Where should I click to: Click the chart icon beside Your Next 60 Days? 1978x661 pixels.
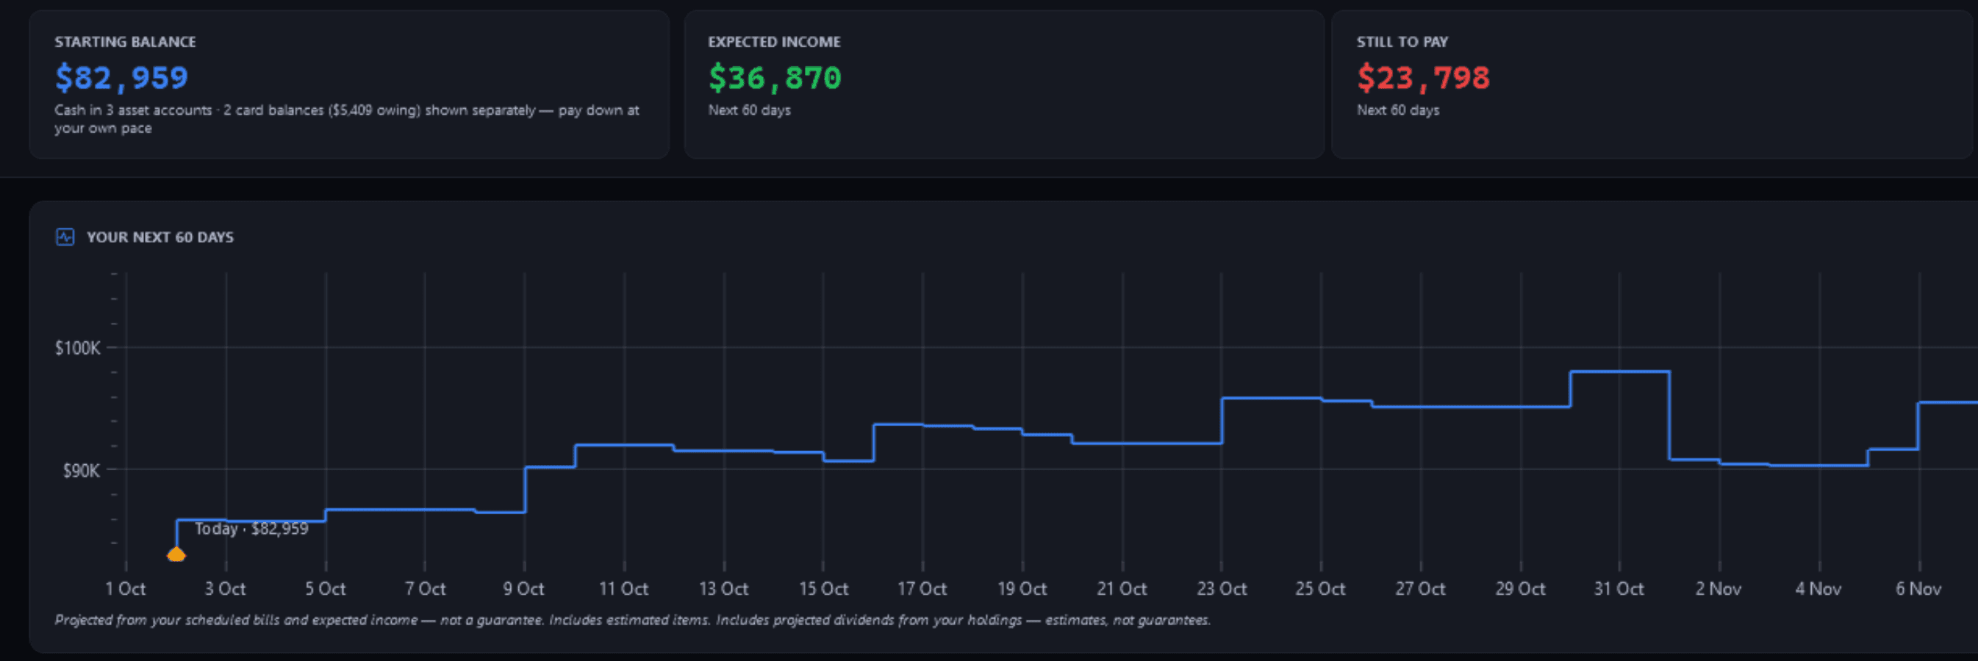(65, 237)
